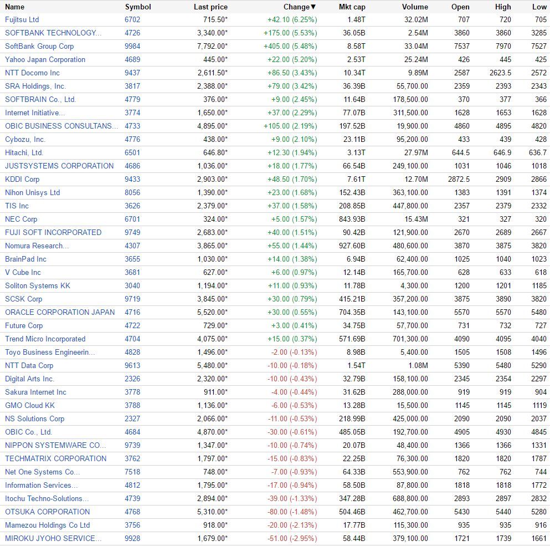This screenshot has width=550, height=546.
Task: Open SoftBank Group Corp link
Action: coord(39,47)
